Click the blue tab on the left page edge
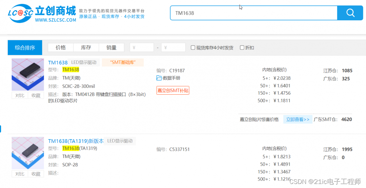 (x=0, y=129)
